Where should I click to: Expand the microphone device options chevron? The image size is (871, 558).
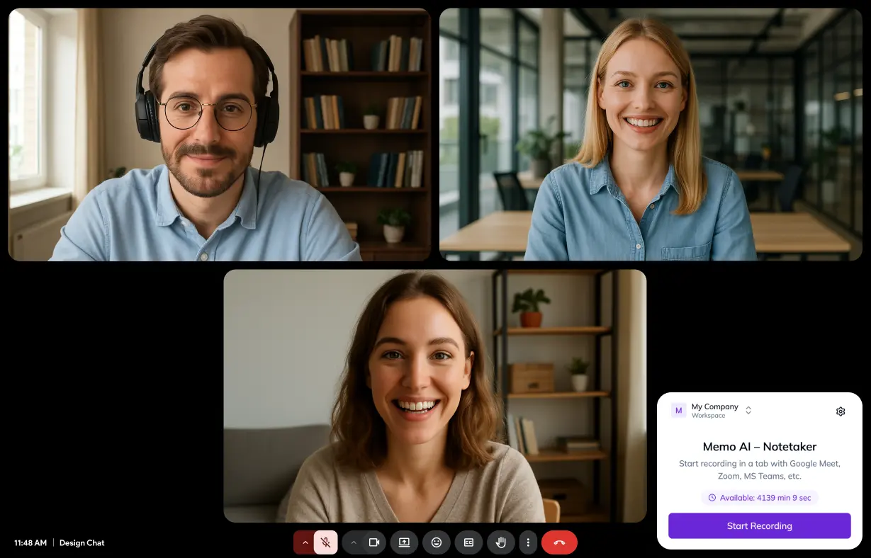tap(305, 542)
